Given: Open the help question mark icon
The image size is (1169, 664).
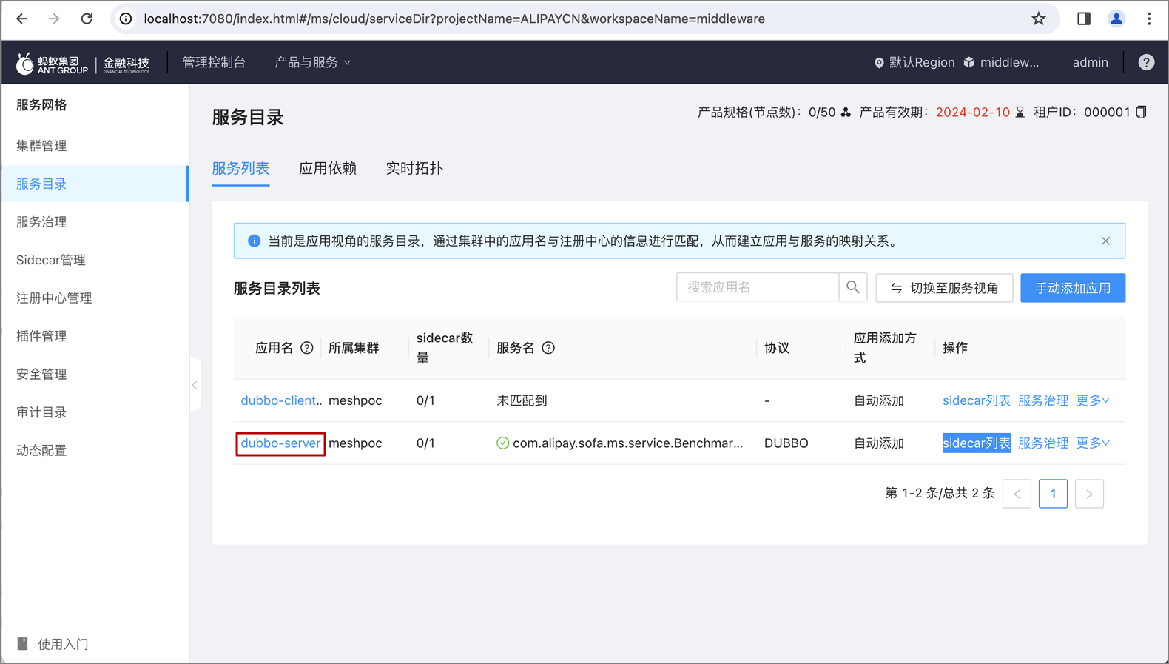Looking at the screenshot, I should click(1146, 62).
